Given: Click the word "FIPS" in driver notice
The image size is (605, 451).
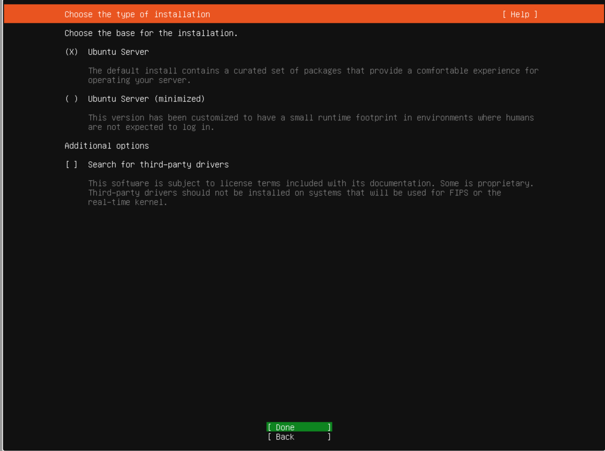Looking at the screenshot, I should point(459,193).
